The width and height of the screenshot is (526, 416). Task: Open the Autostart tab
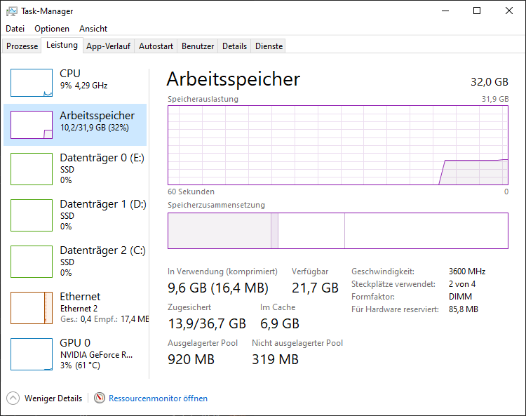(156, 46)
